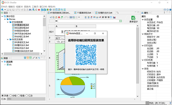Image resolution: width=172 pixels, height=105 pixels.
Task: Open the 表单设计 form design button
Action: (x=133, y=19)
